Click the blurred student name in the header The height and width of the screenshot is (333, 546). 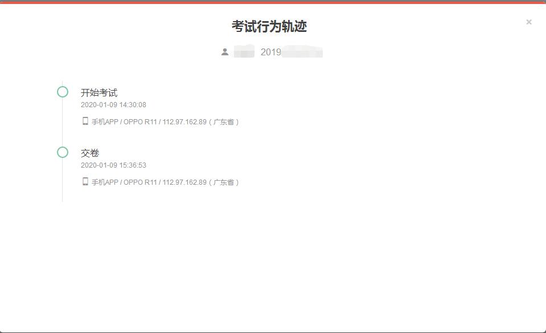pyautogui.click(x=244, y=52)
